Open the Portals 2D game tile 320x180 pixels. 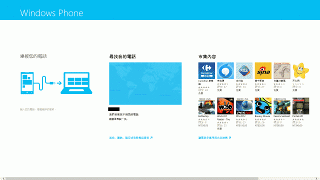pyautogui.click(x=300, y=106)
